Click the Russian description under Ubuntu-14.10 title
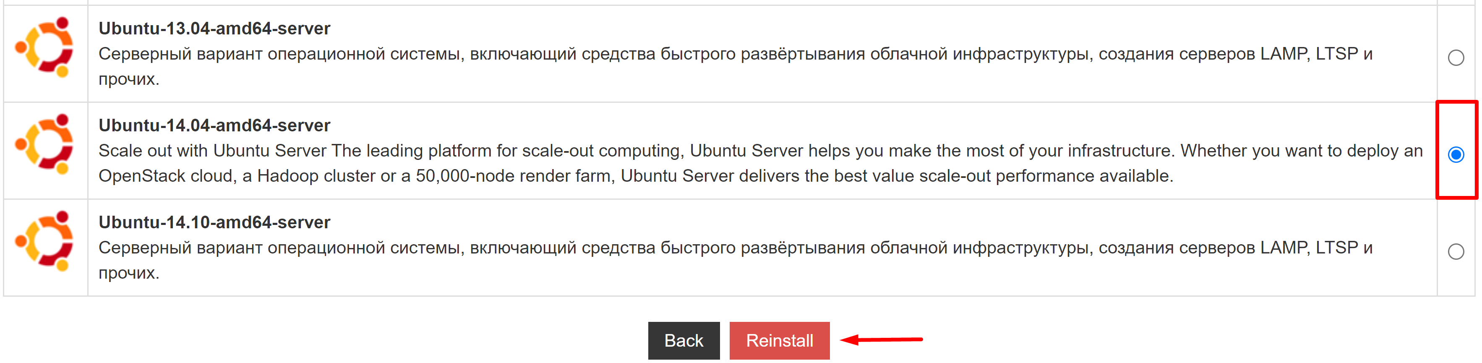Viewport: 1482px width, 363px height. 735,260
